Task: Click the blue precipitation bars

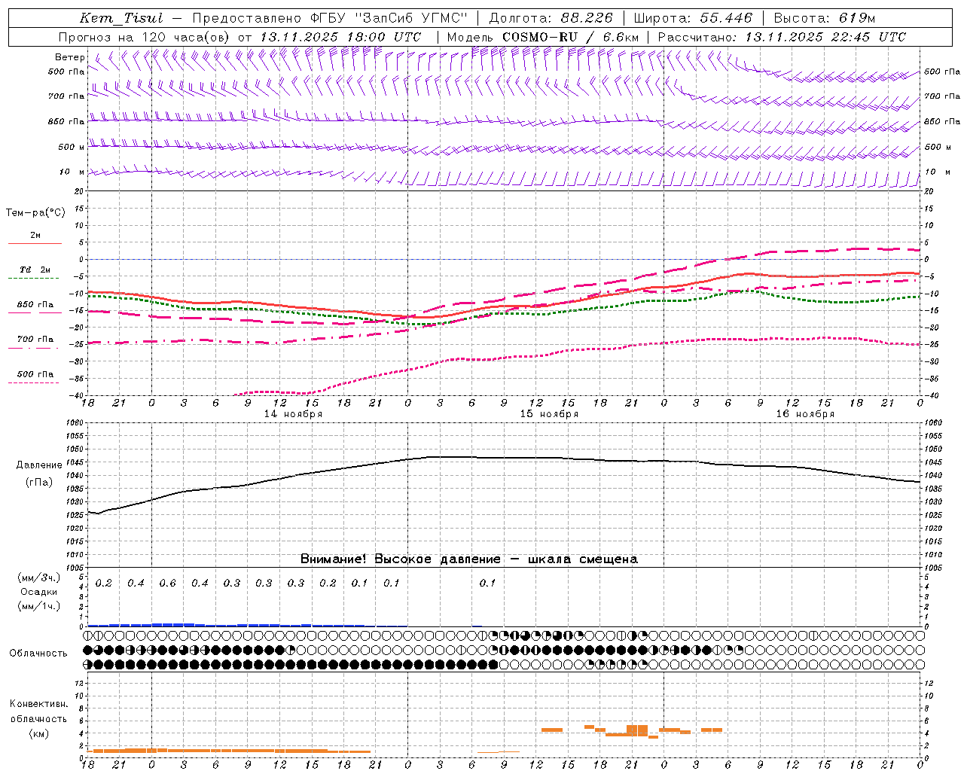Action: [226, 625]
